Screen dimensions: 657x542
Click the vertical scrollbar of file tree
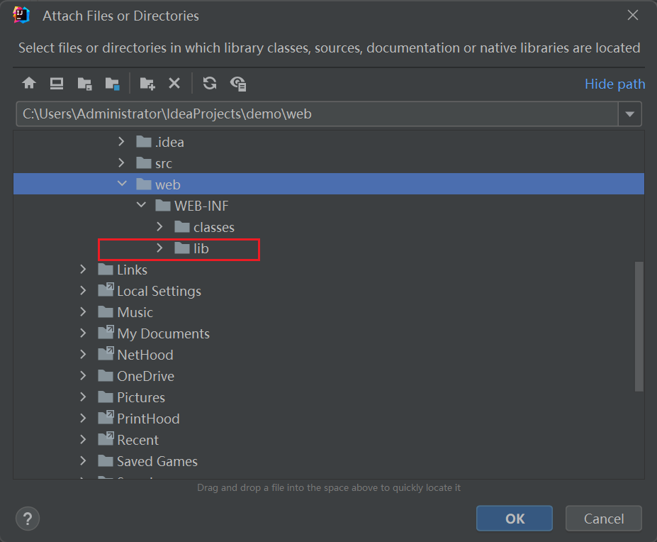coord(639,326)
